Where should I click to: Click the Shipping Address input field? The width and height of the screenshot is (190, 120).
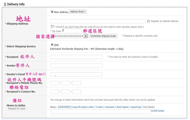(98, 21)
